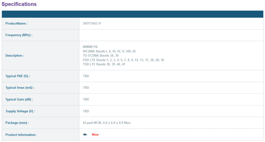Select the product name 'SKY77643-11'
The image size is (265, 142).
(x=92, y=24)
